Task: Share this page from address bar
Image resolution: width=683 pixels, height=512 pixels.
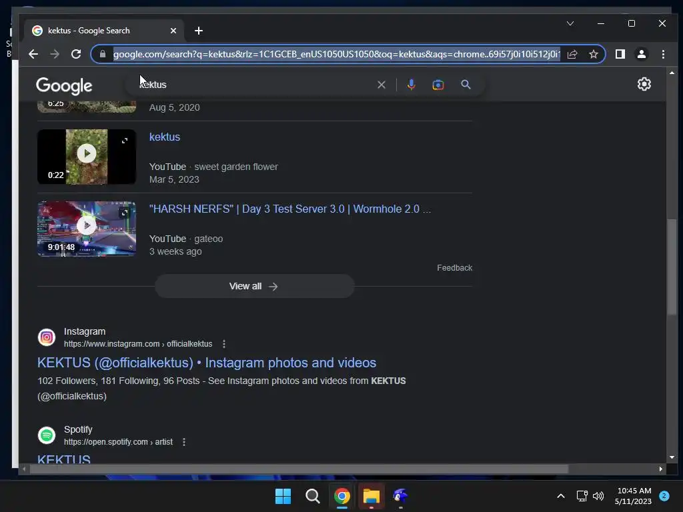Action: pos(572,55)
